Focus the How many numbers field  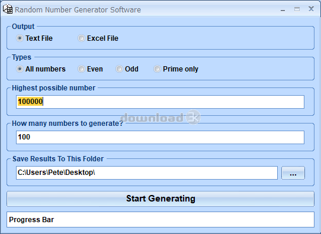[x=160, y=137]
